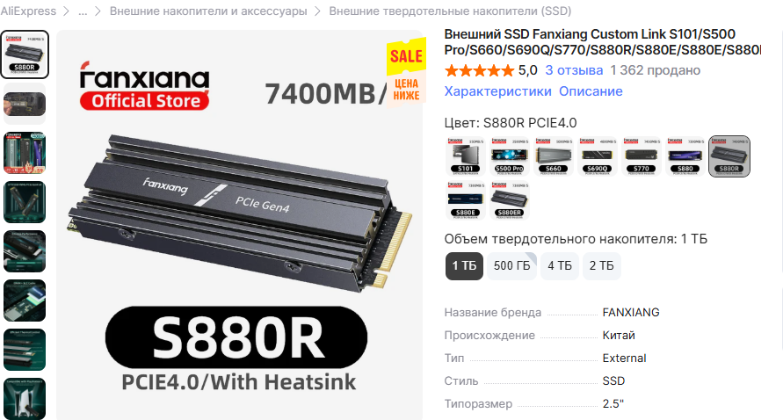
Task: Open Внешние твердотельные накопители (SSD) breadcrumb
Action: [x=450, y=11]
